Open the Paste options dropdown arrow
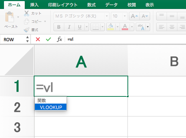The image size is (186, 138). pyautogui.click(x=18, y=17)
